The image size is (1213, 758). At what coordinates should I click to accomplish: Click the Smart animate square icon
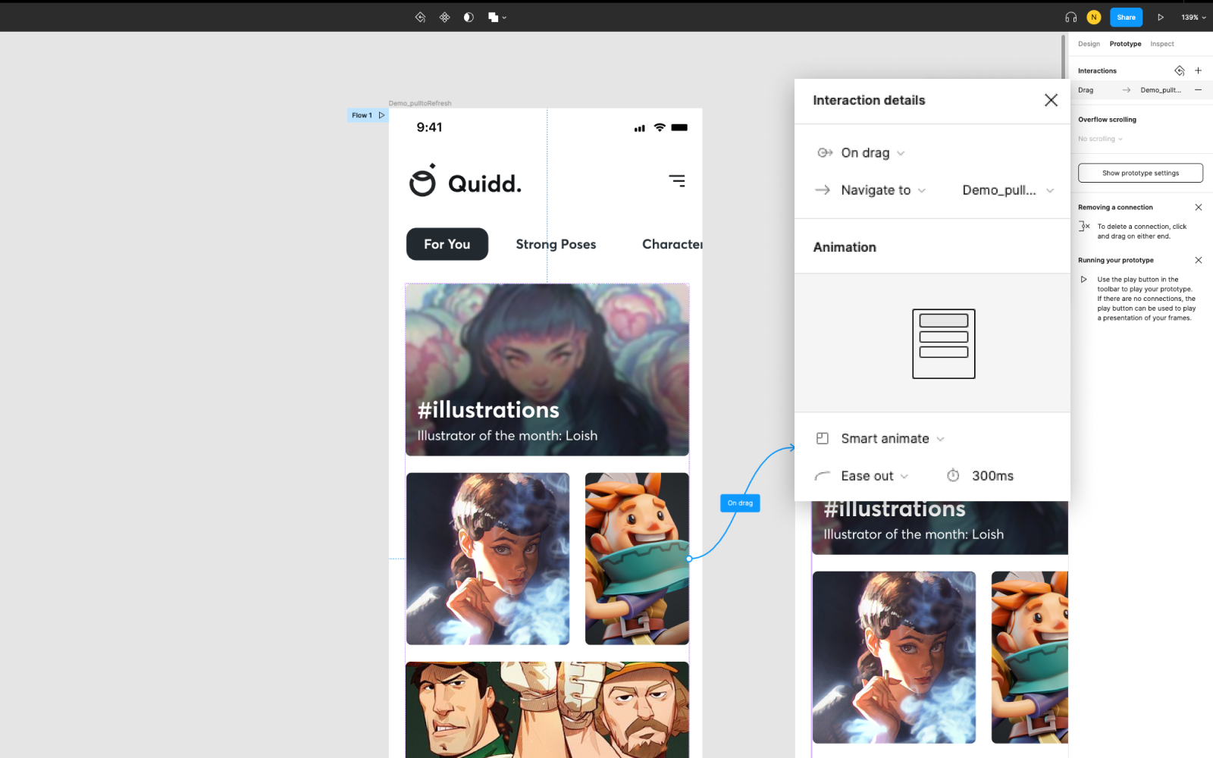[x=822, y=438]
